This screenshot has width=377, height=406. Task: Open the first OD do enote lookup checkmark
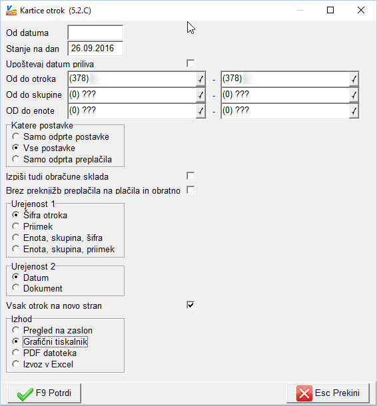coord(200,111)
